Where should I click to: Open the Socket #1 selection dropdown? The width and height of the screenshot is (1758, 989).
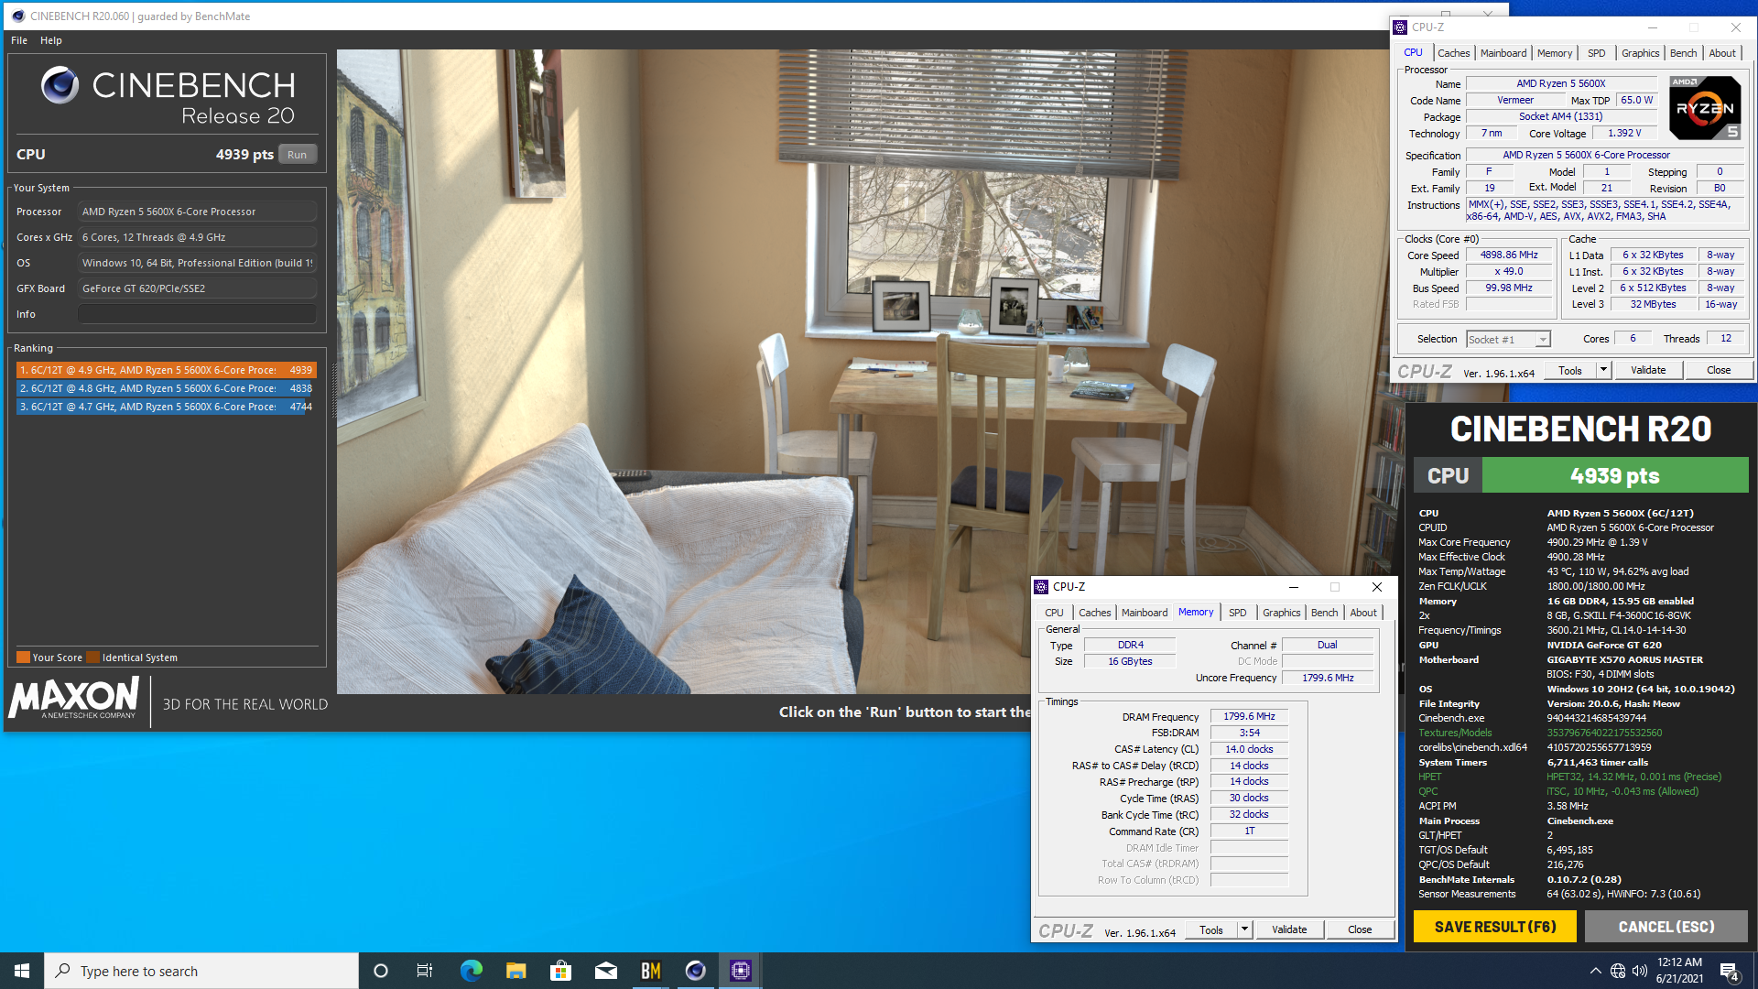(x=1508, y=340)
